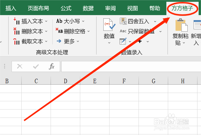Click the fx insert function icon

tap(52, 66)
